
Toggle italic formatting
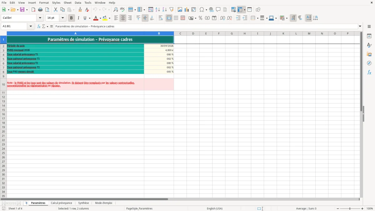pos(78,18)
